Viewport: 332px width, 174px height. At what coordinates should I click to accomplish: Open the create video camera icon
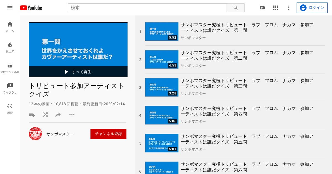coord(262,8)
